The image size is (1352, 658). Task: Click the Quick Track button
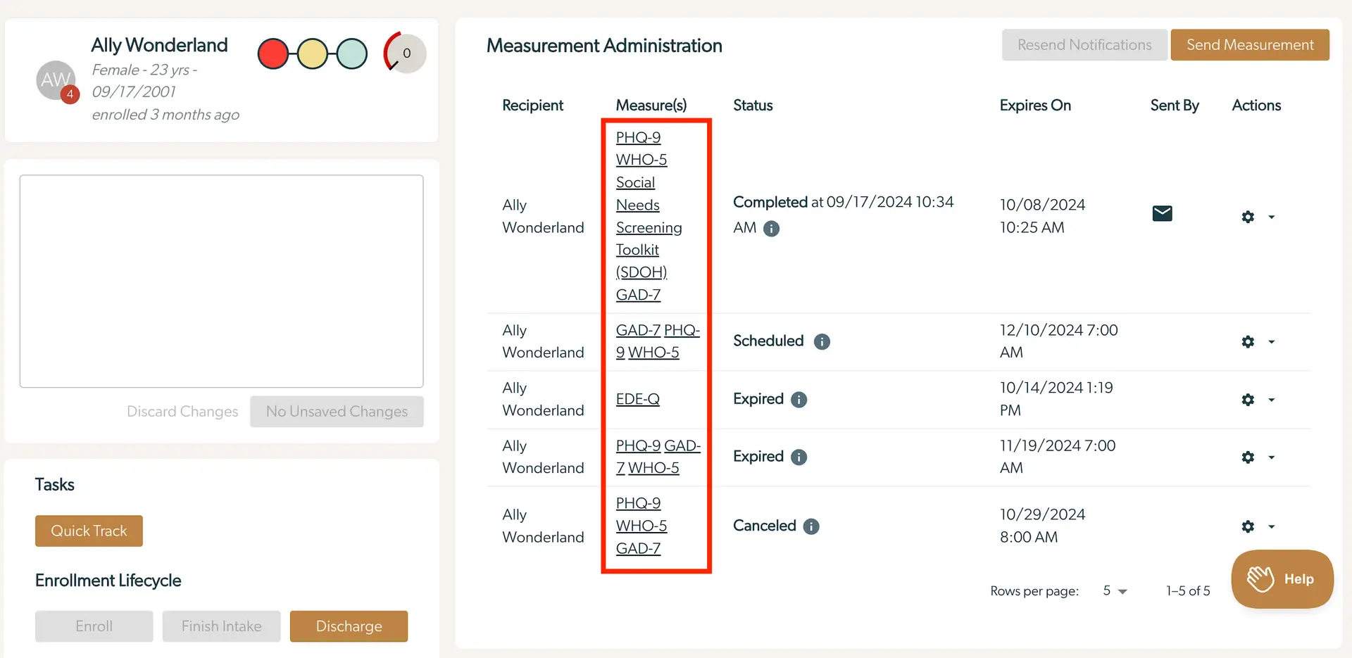89,531
